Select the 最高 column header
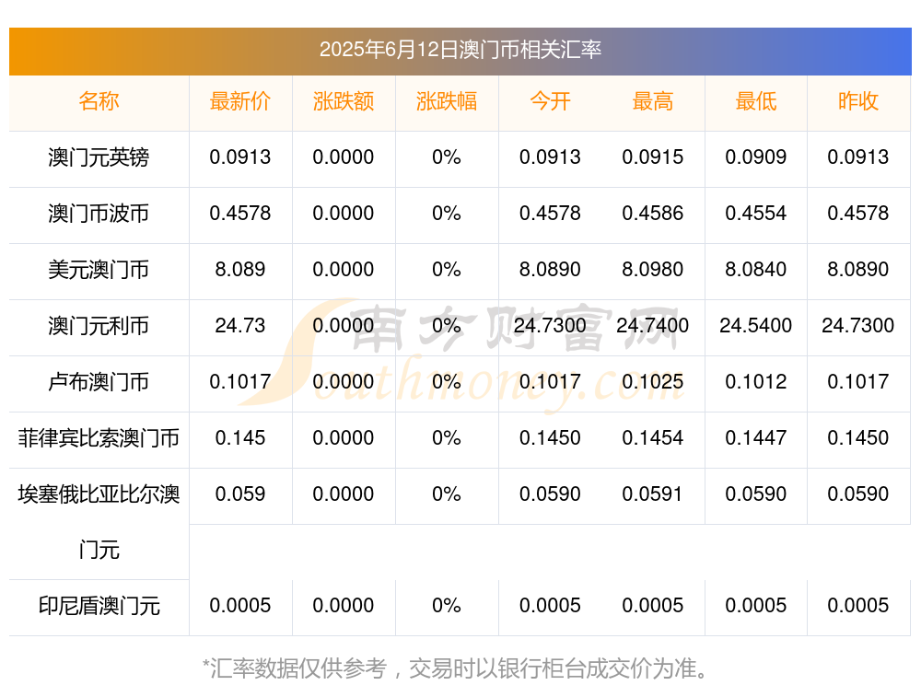Screen dimensions: 921x697 click(653, 101)
